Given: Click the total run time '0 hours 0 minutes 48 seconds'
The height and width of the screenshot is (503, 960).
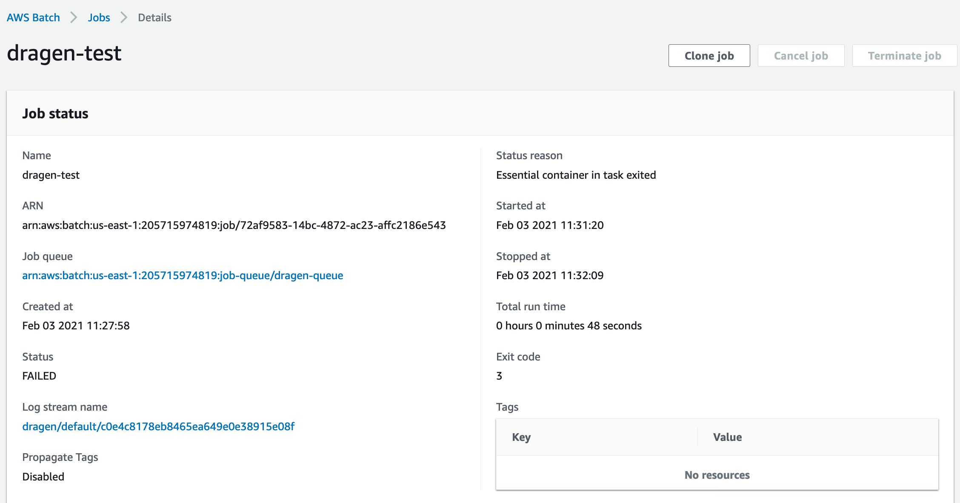Looking at the screenshot, I should [x=569, y=326].
